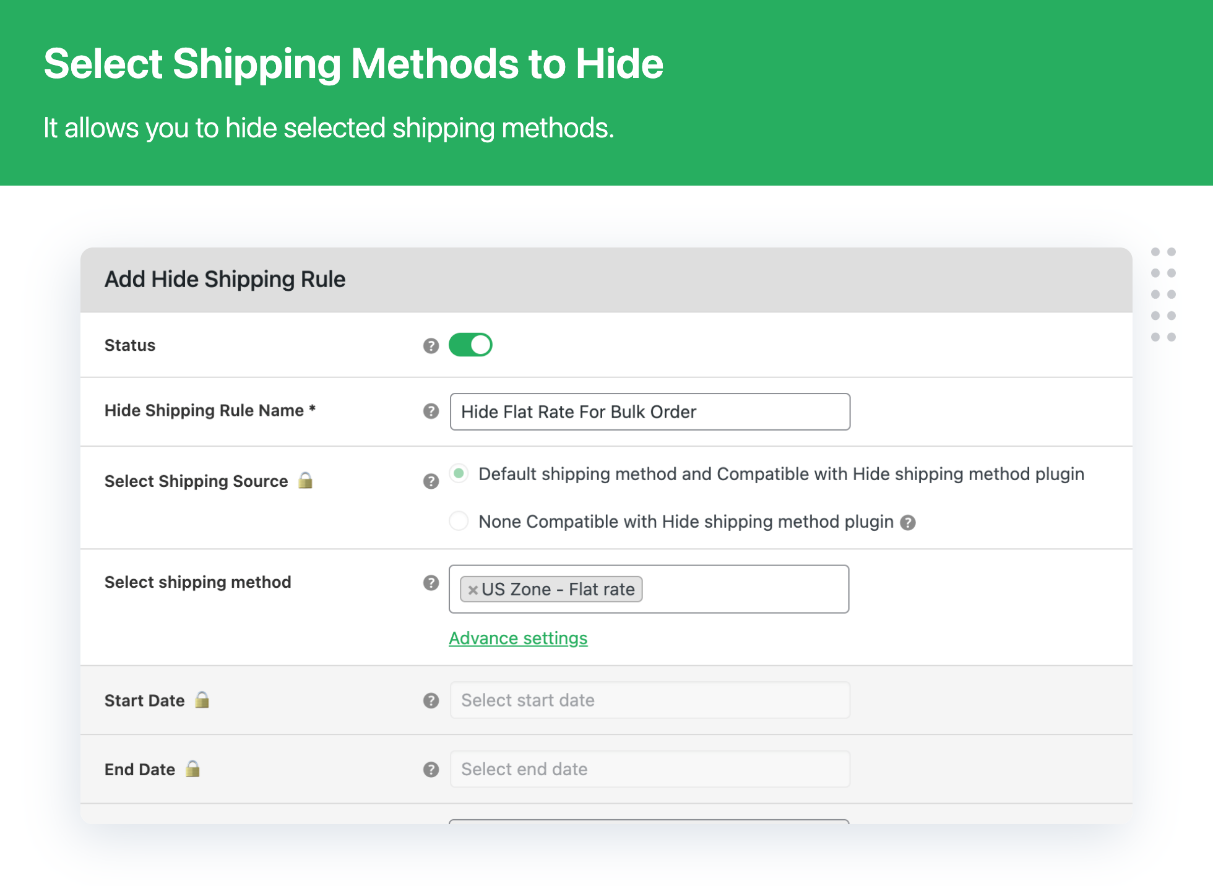Select None Compatible with Hide shipping radio
Image resolution: width=1213 pixels, height=886 pixels.
point(459,521)
